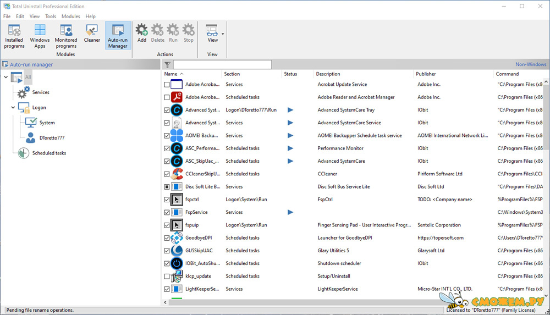Select the LightKeeperService row name
This screenshot has height=315, width=550.
coord(202,289)
